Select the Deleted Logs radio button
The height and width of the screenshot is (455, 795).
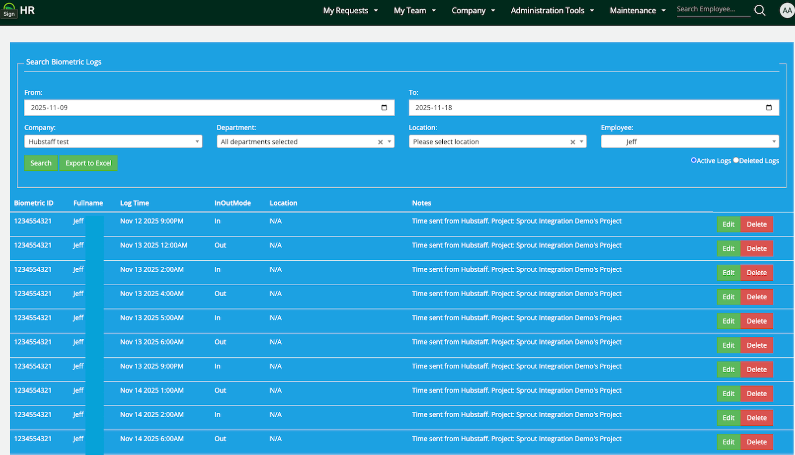[736, 160]
